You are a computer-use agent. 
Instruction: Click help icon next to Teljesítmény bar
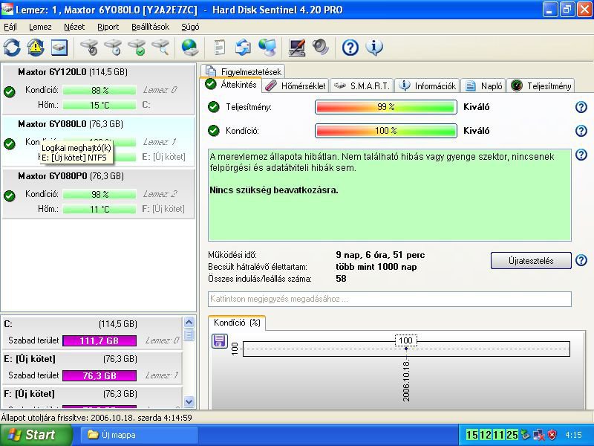[x=581, y=107]
